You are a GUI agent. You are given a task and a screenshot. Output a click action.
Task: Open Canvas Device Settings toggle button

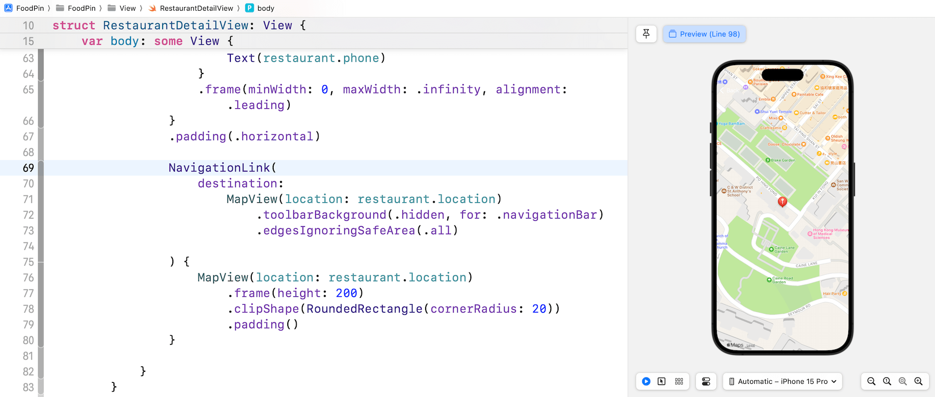(706, 381)
